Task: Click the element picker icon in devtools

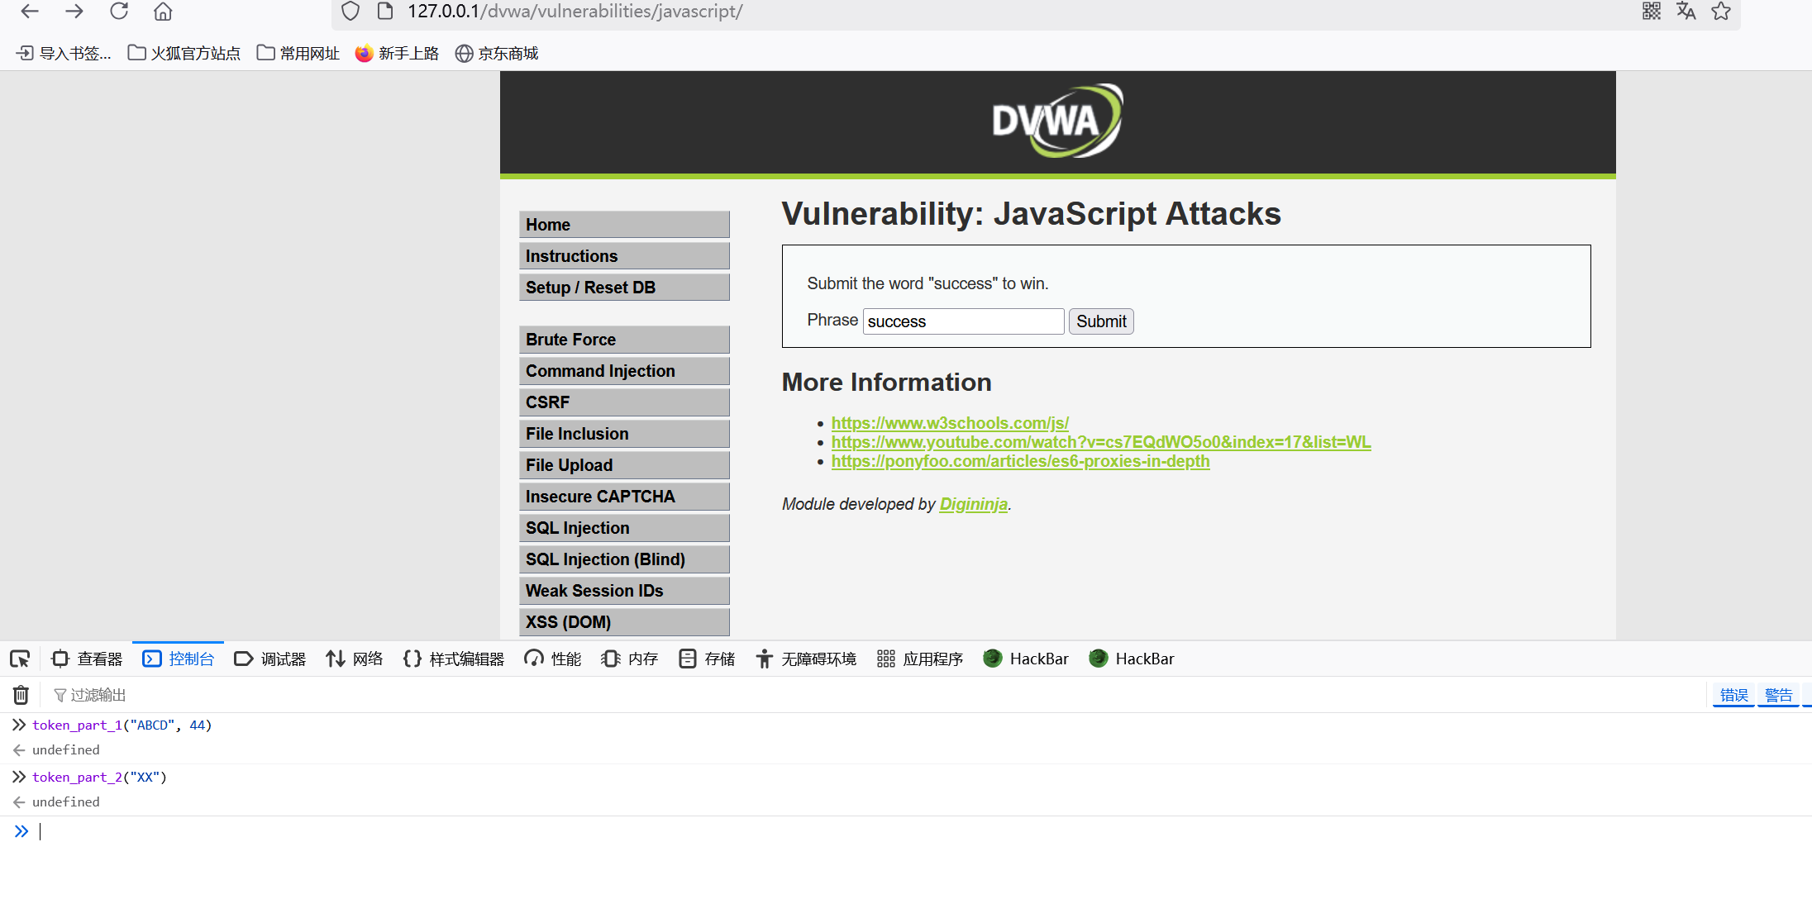Action: point(20,659)
